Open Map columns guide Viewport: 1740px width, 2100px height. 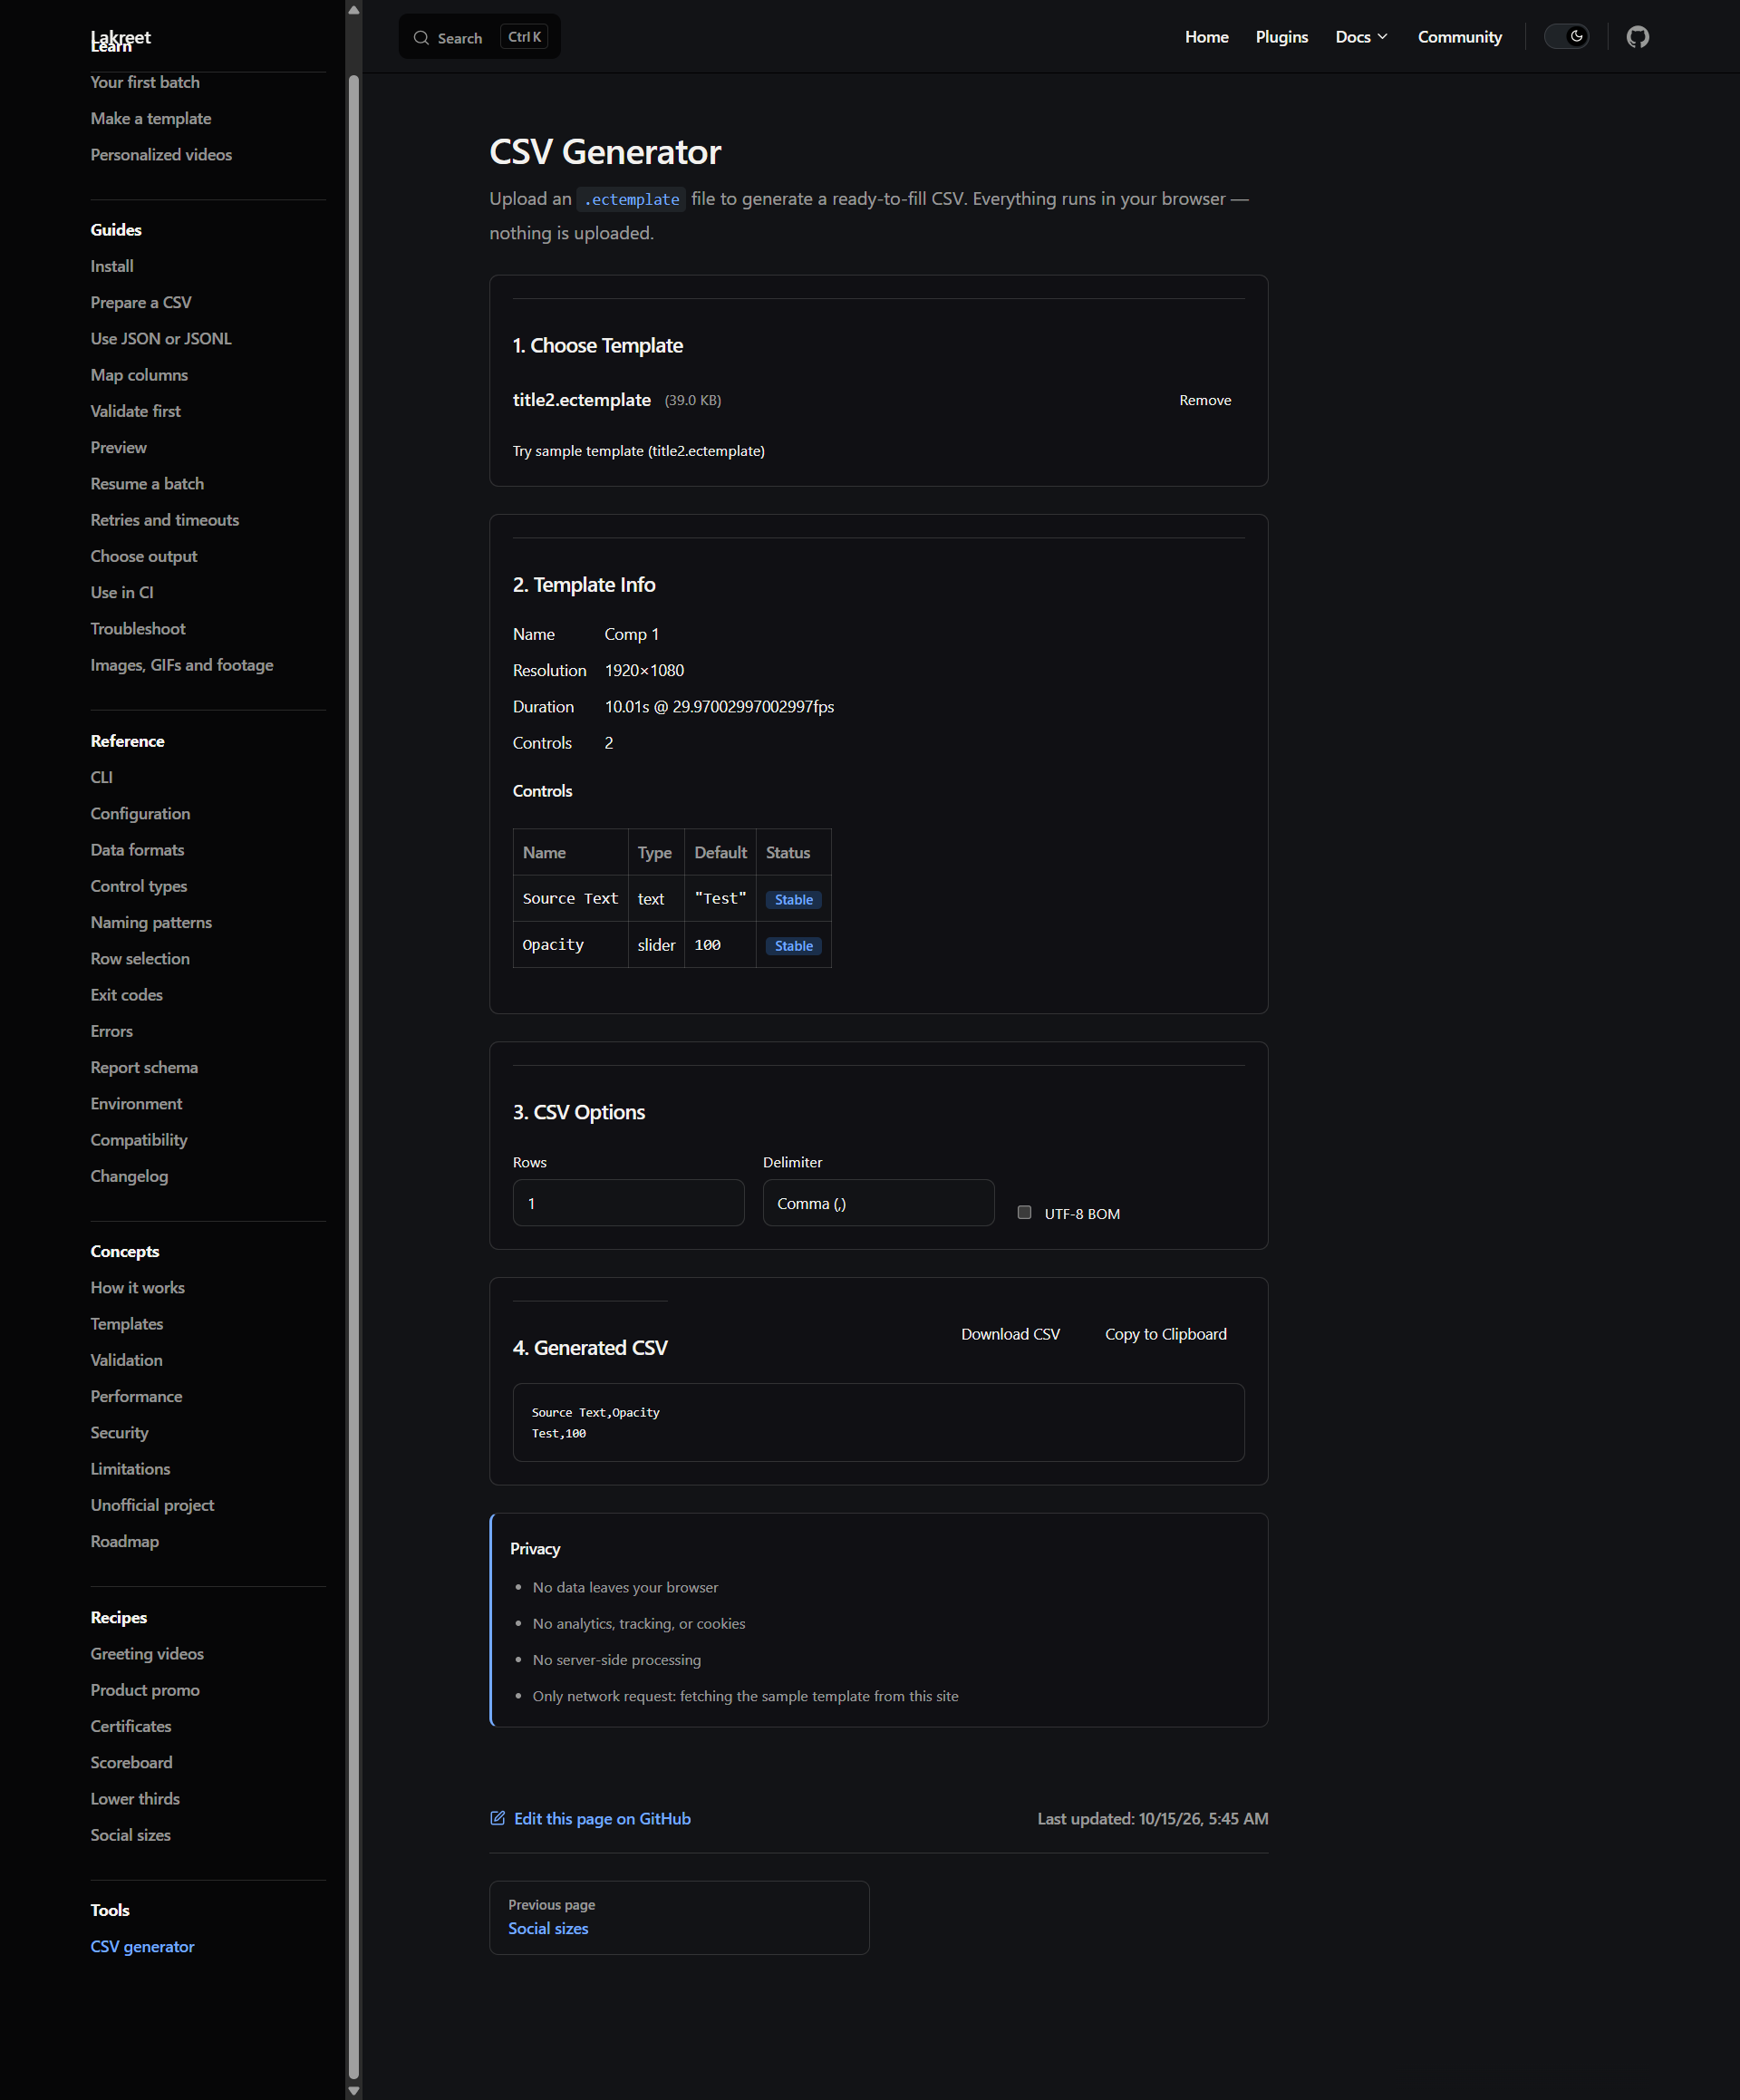pos(139,375)
